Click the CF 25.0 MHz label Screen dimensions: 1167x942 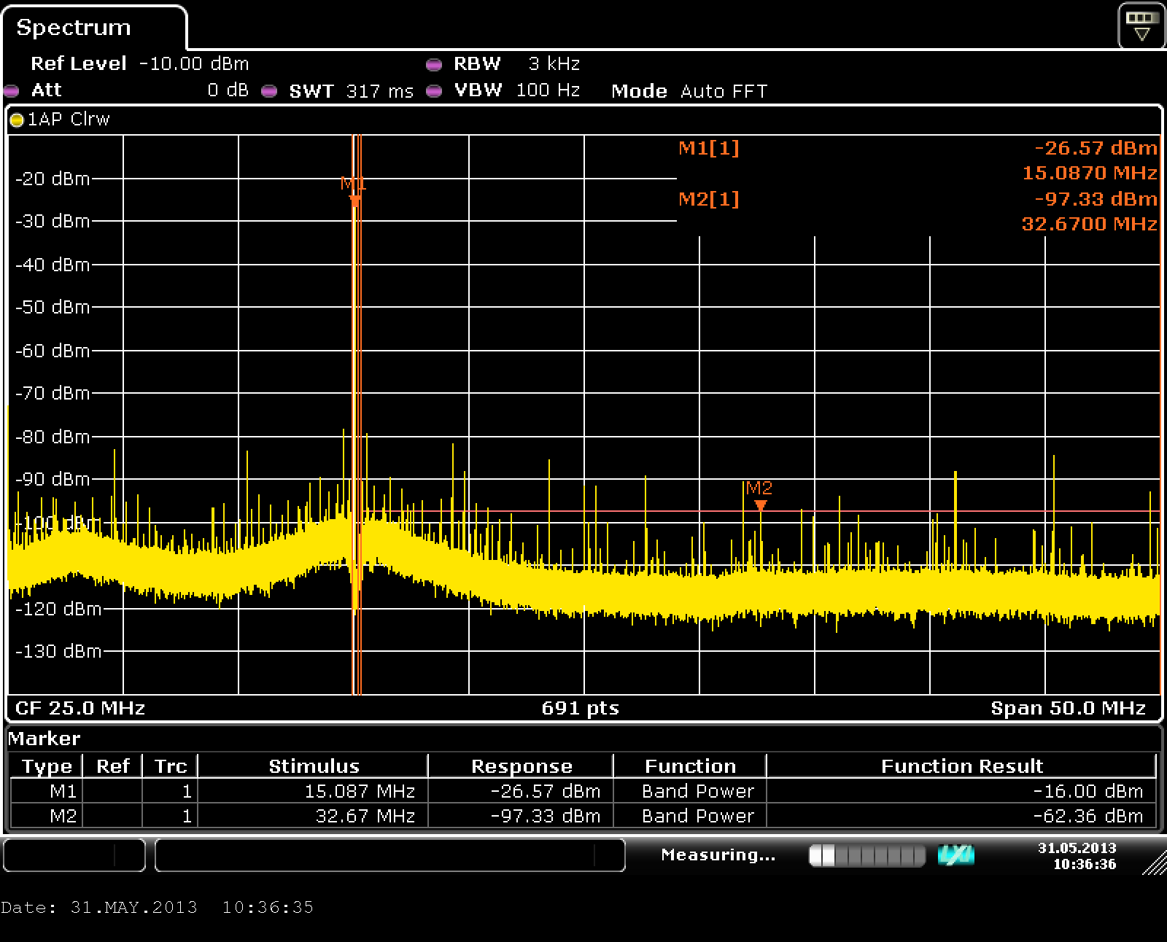coord(80,708)
